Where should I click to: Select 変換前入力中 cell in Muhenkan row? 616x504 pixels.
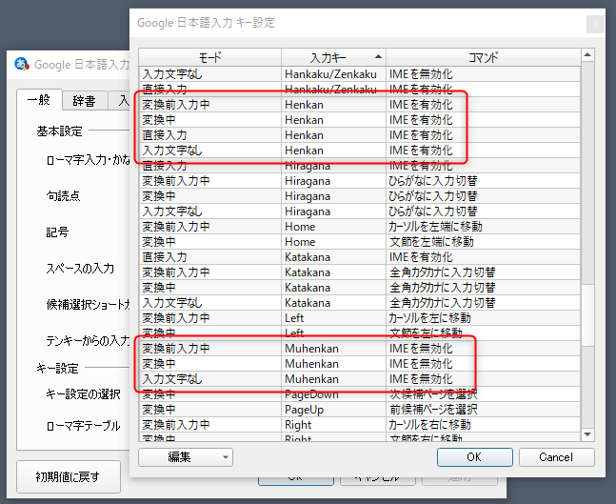pyautogui.click(x=210, y=349)
